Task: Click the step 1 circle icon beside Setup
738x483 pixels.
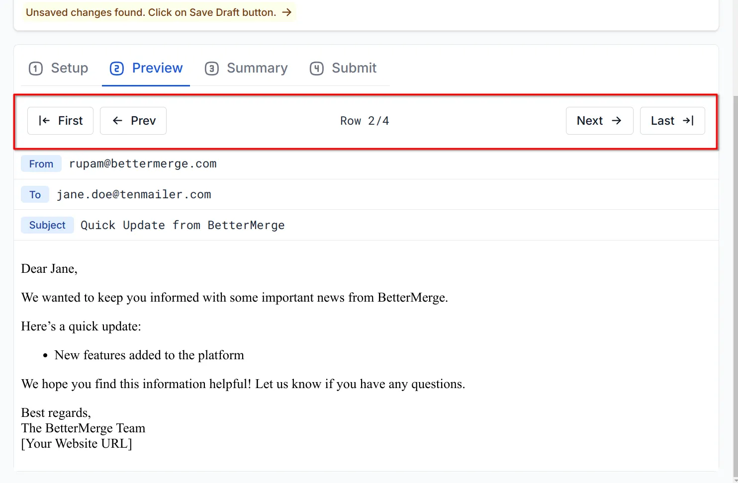Action: (x=35, y=68)
